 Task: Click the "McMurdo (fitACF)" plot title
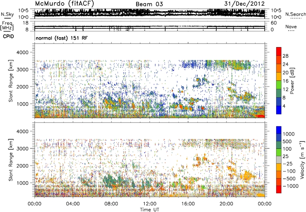click(64, 4)
